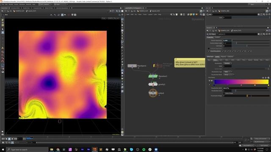The height and width of the screenshot is (152, 271).
Task: Open the Add menu in network editor
Action: (x=128, y=14)
